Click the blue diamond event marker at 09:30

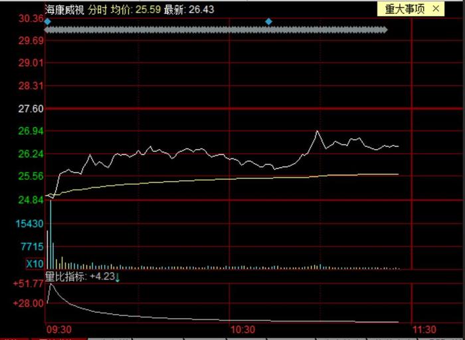point(47,22)
